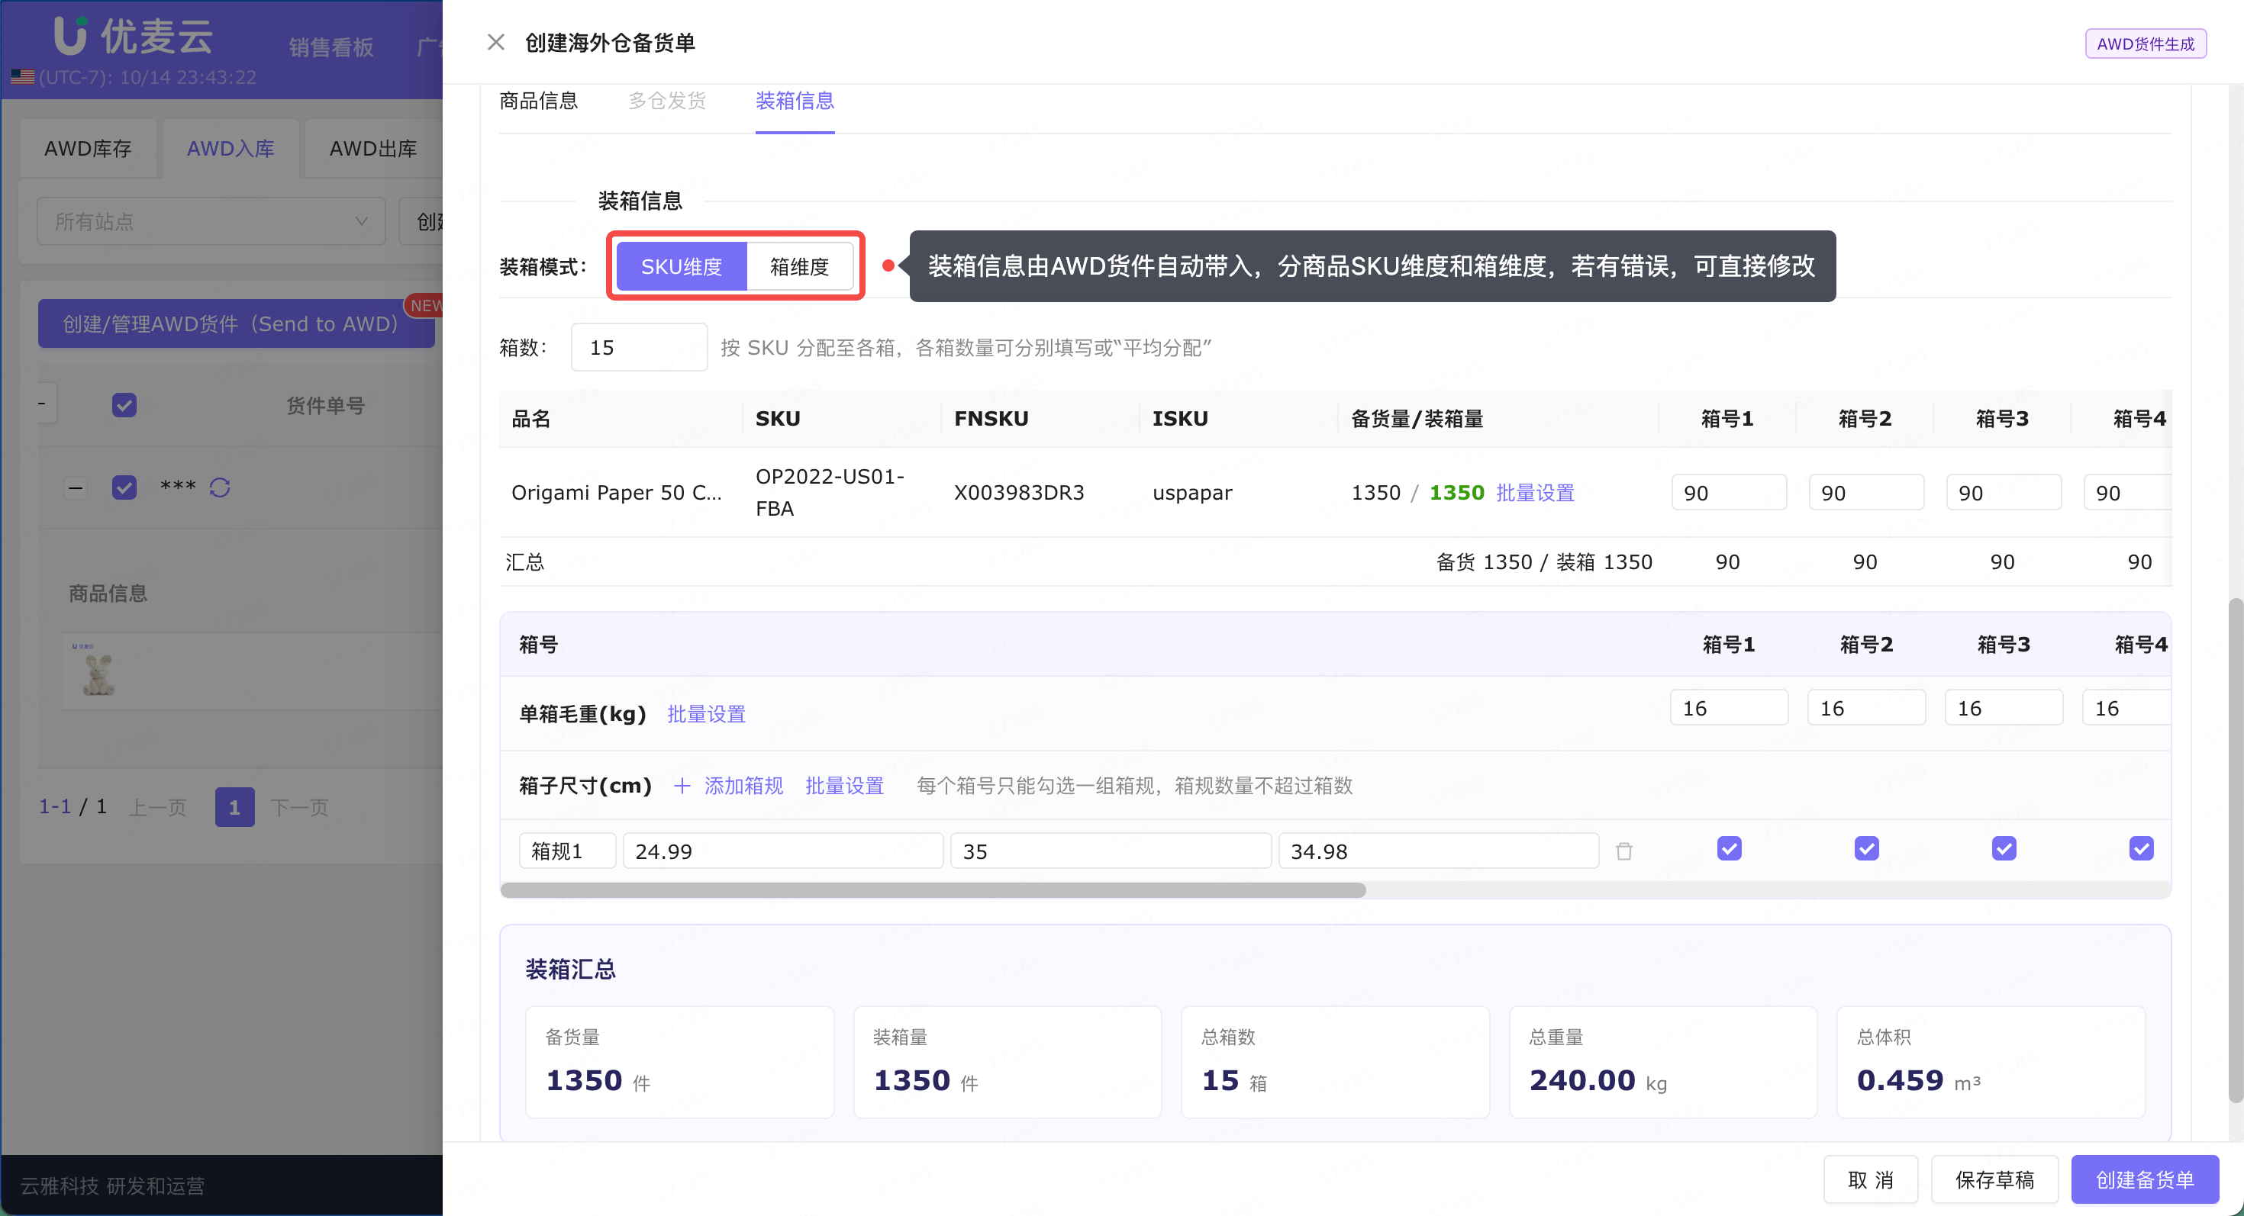The height and width of the screenshot is (1216, 2244).
Task: Select SKU维度 packing mode
Action: click(x=681, y=266)
